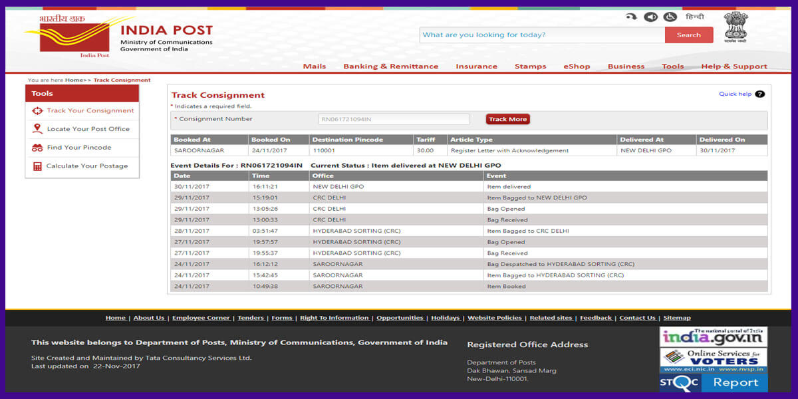This screenshot has width=798, height=399.
Task: Open the STQC Report badge
Action: click(x=714, y=382)
